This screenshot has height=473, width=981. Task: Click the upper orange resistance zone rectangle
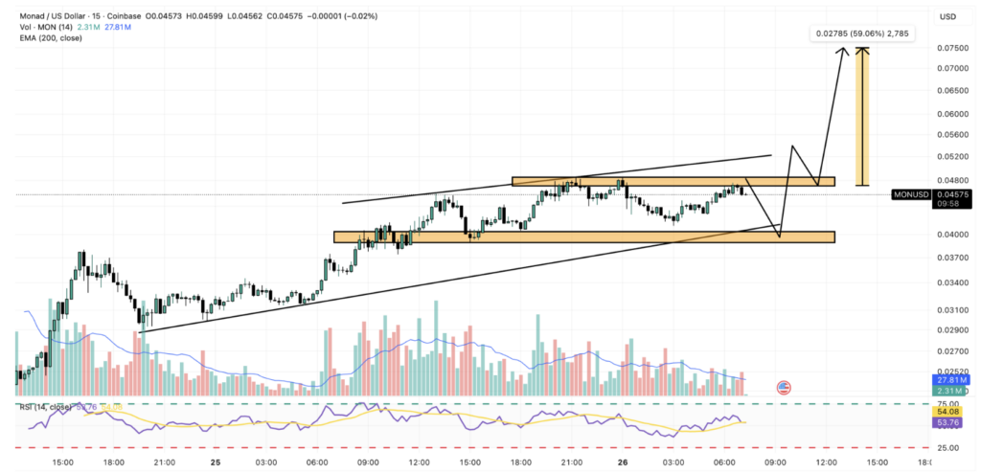(673, 181)
